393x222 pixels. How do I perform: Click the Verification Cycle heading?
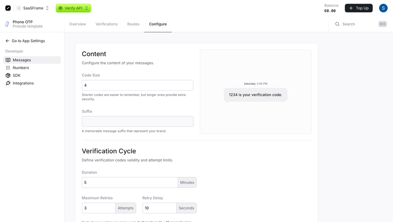tap(109, 151)
